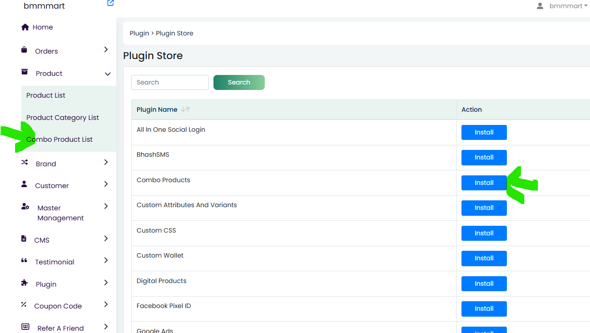The image size is (590, 333).
Task: Click the user avatar icon in header
Action: pos(540,6)
